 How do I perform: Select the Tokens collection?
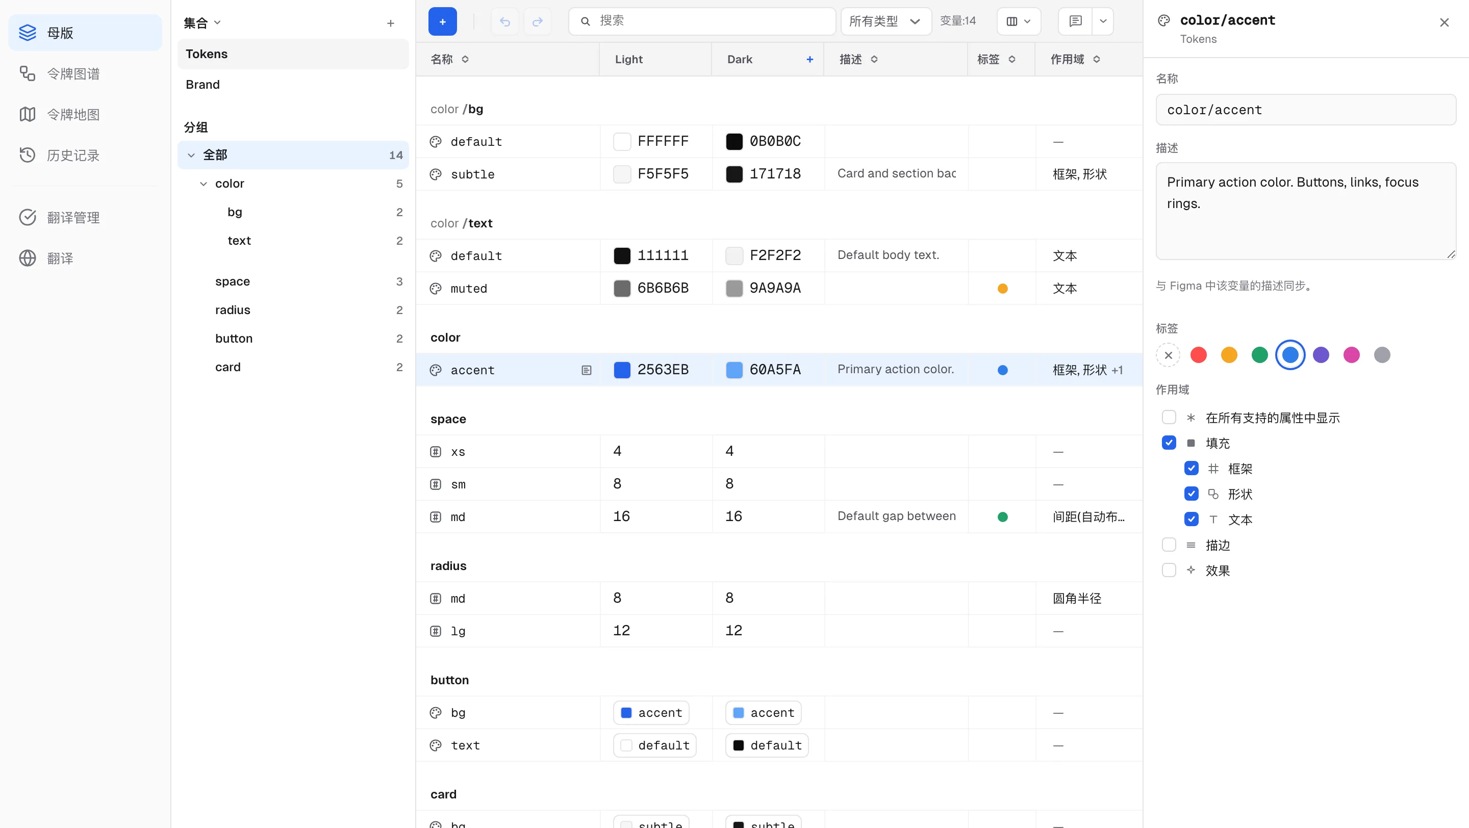293,54
